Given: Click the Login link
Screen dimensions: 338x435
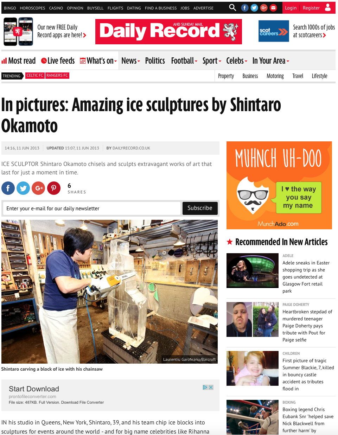Looking at the screenshot, I should point(291,8).
